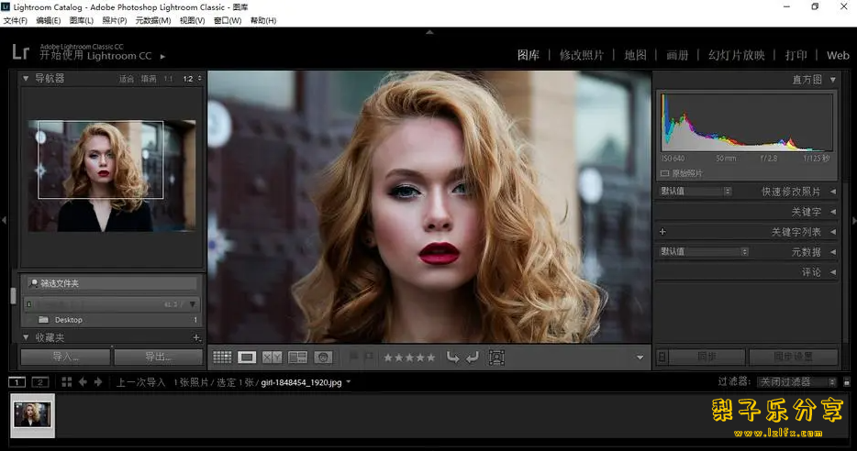Screen dimensions: 857x451
Task: Select 1:1 zoom level in navigator
Action: 168,79
